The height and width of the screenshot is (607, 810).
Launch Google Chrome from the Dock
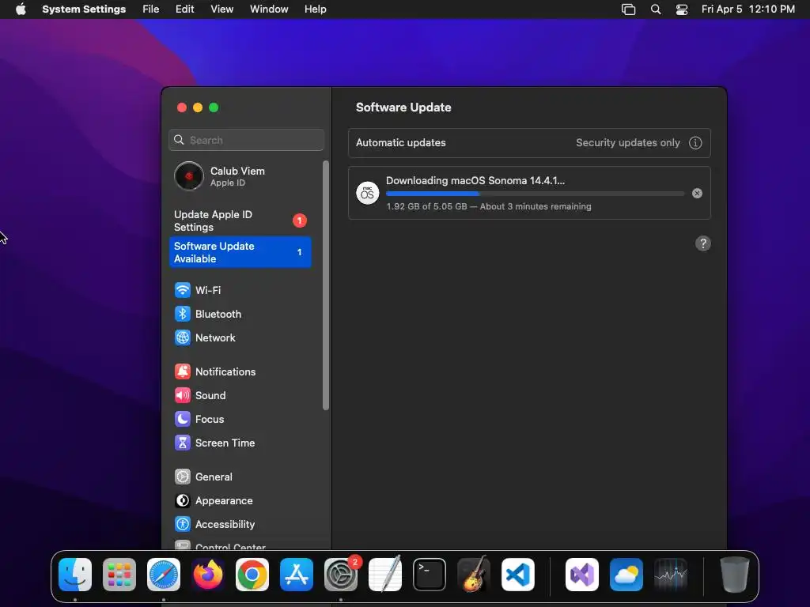(252, 575)
